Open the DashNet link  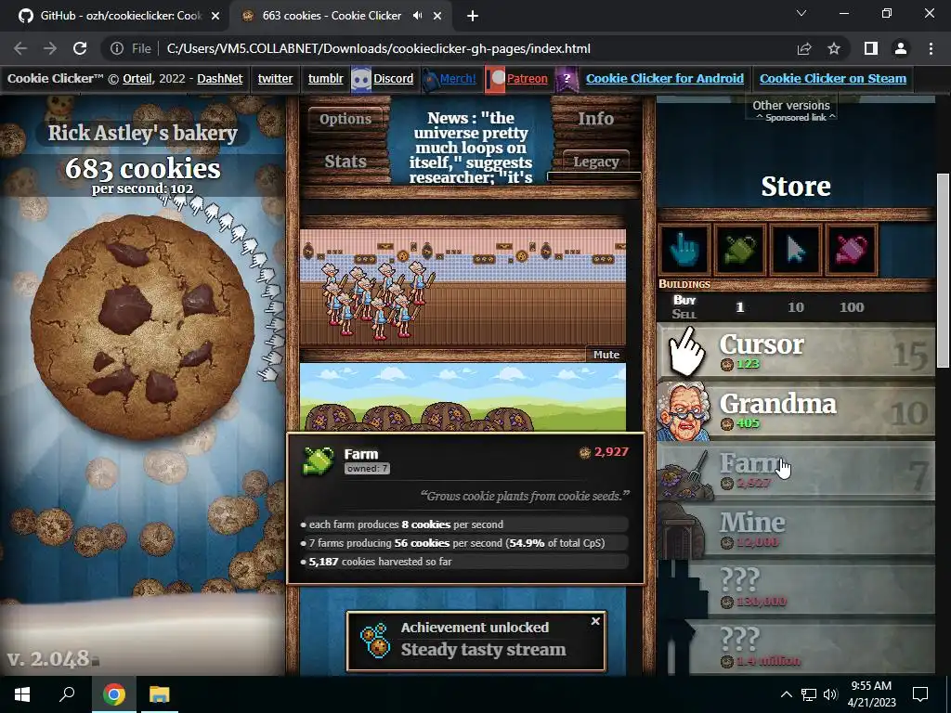click(219, 79)
